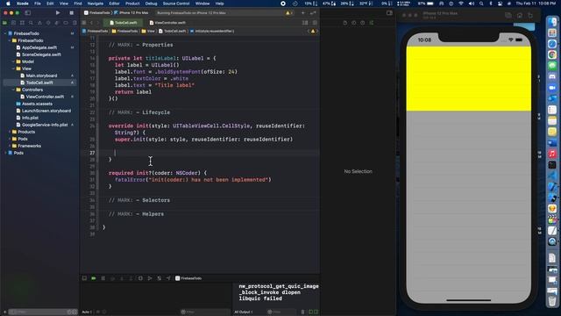Simulate location arrow icon in debug bar
Viewport: 561px width, 316px height.
[x=168, y=278]
